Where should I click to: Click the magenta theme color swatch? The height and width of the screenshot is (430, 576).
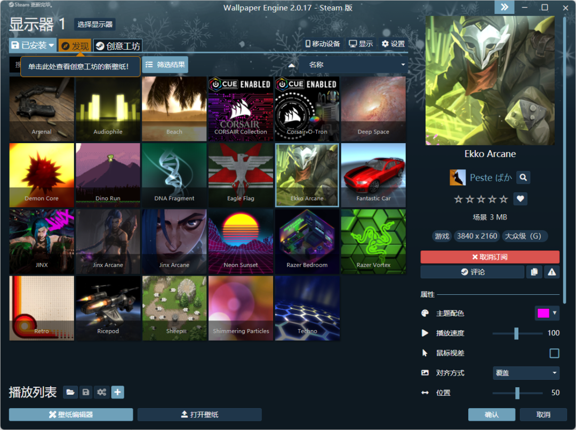543,313
